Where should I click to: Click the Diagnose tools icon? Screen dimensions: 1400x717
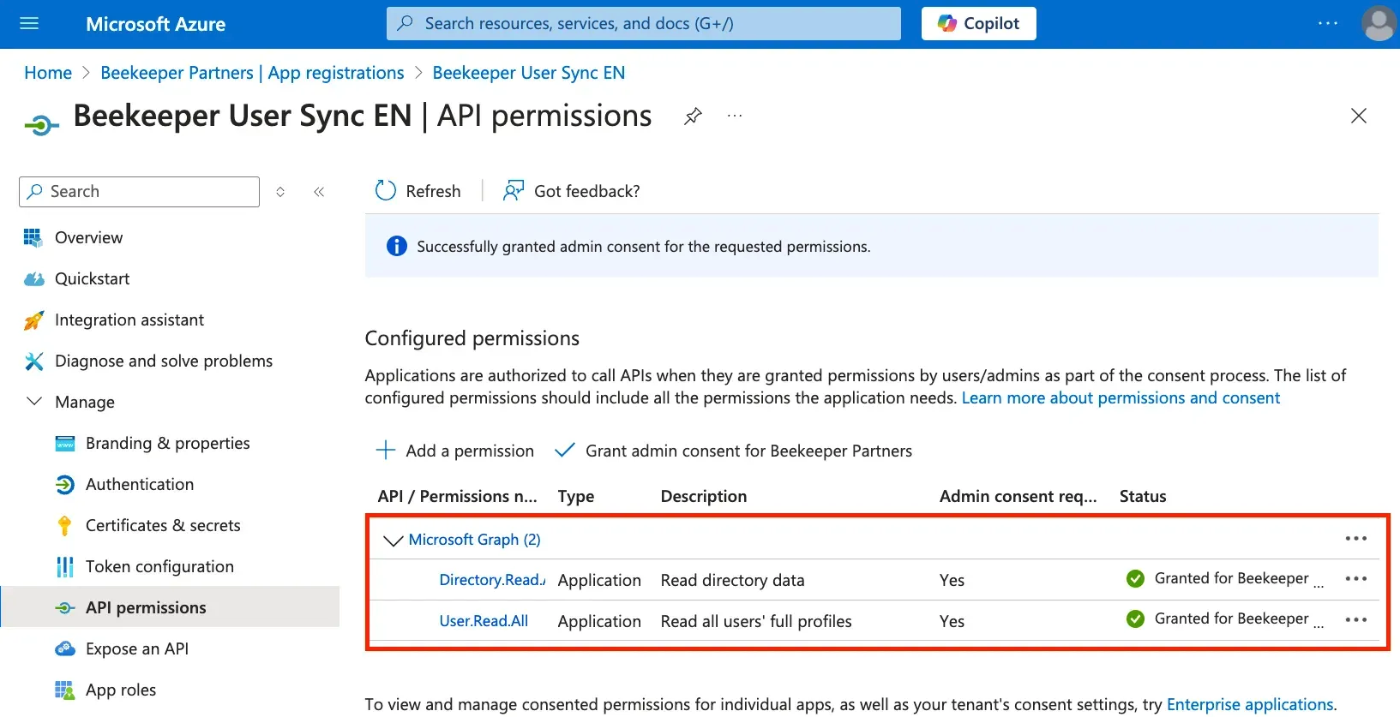click(x=33, y=361)
